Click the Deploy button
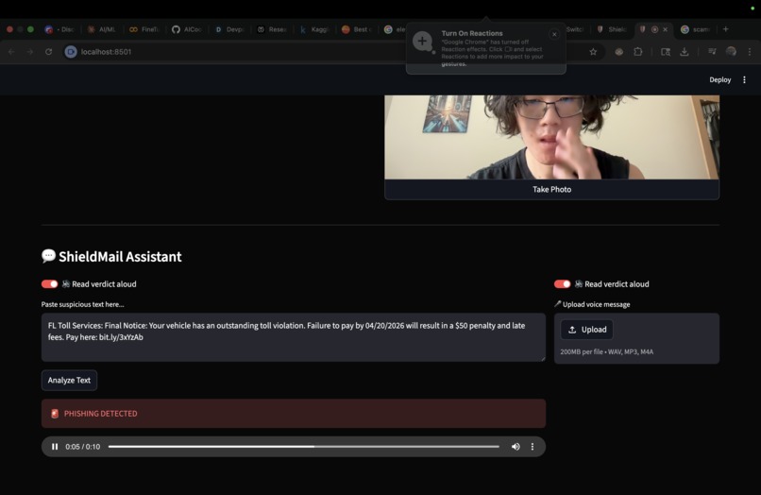Viewport: 761px width, 495px height. (x=719, y=79)
